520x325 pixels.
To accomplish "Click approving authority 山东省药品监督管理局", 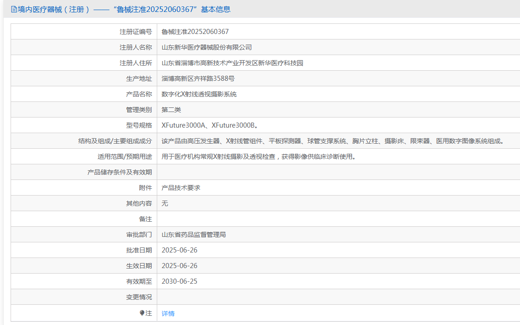I will 194,234.
